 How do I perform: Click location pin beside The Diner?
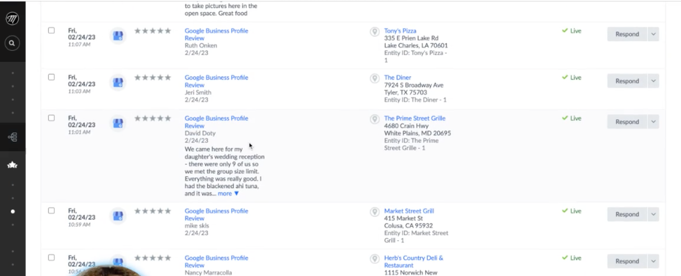(375, 78)
